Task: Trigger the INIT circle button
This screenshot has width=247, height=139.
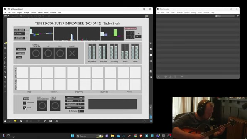Action: [x=48, y=53]
